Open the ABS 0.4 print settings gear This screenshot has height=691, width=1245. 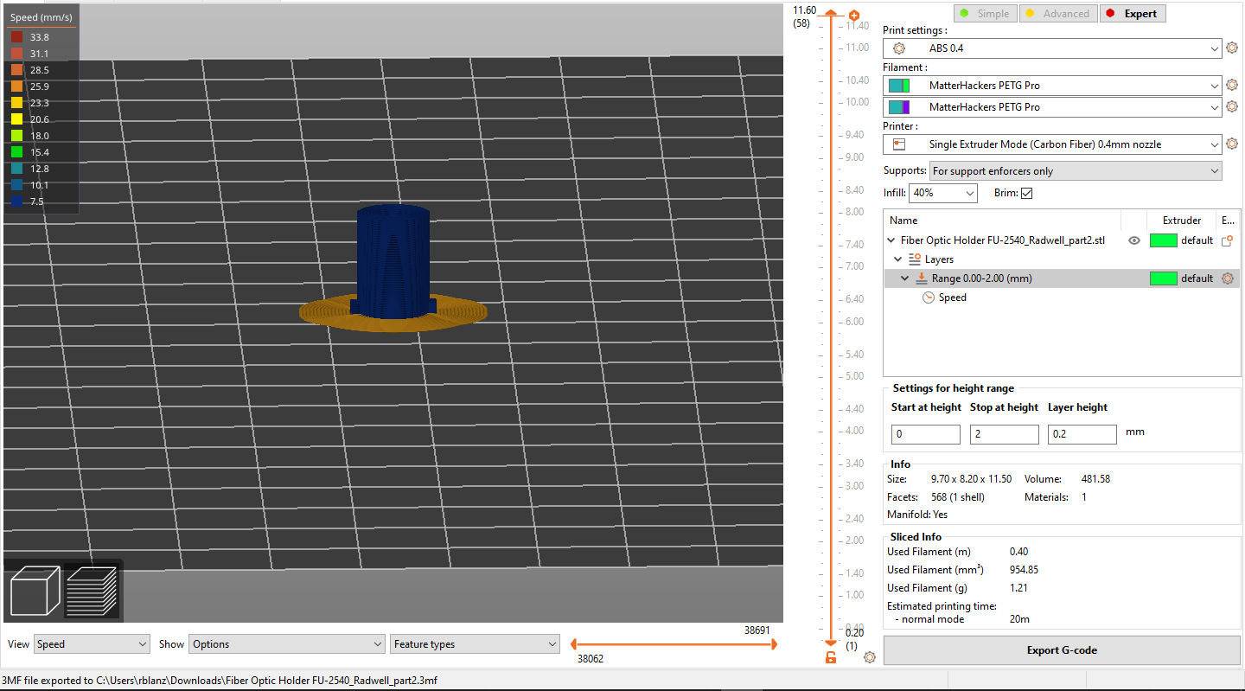(1231, 48)
